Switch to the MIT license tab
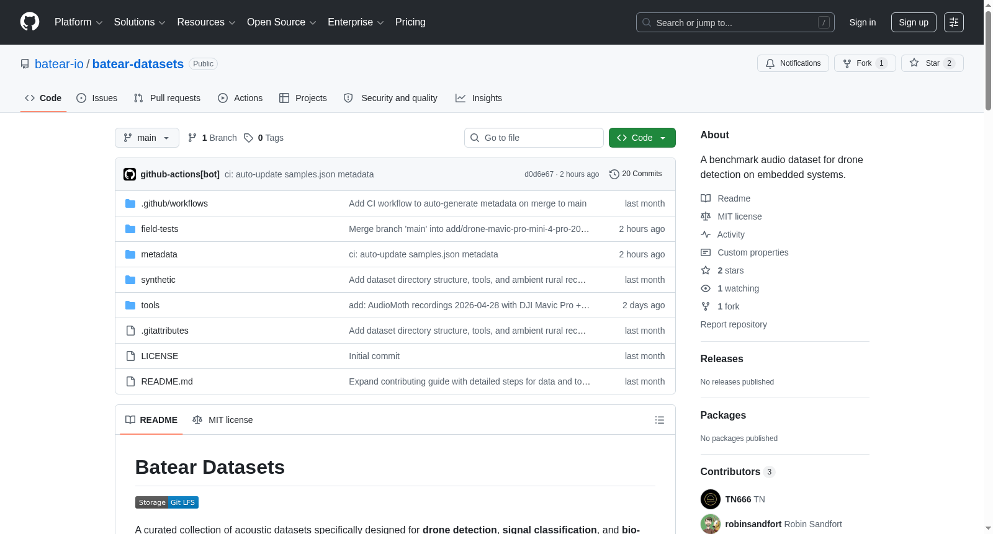The image size is (993, 534). pos(223,420)
